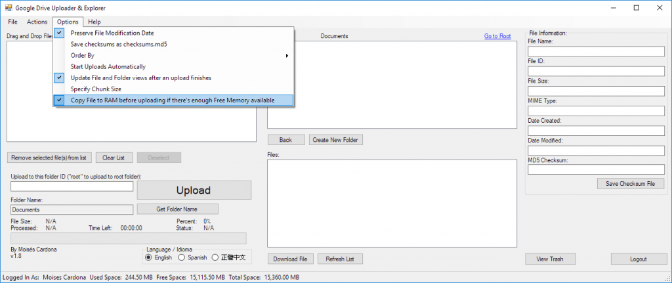Enable Save checksums as checksums.md5
The height and width of the screenshot is (283, 672).
[x=173, y=44]
